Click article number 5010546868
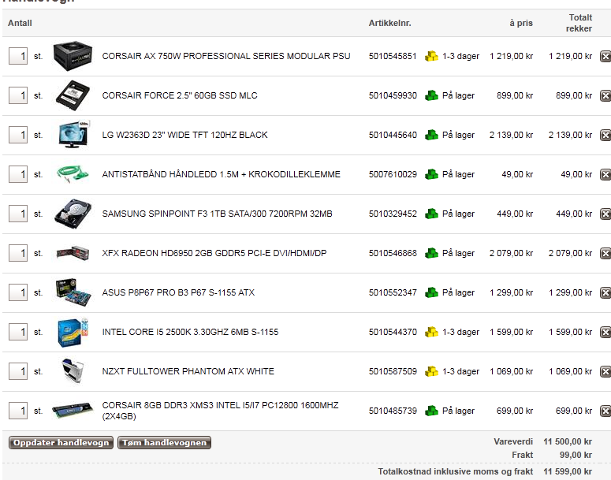Viewport: 611px width, 480px height. (393, 253)
